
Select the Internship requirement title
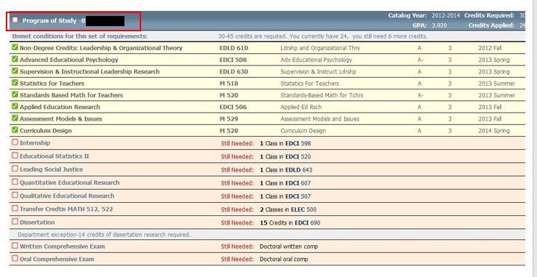pos(35,142)
